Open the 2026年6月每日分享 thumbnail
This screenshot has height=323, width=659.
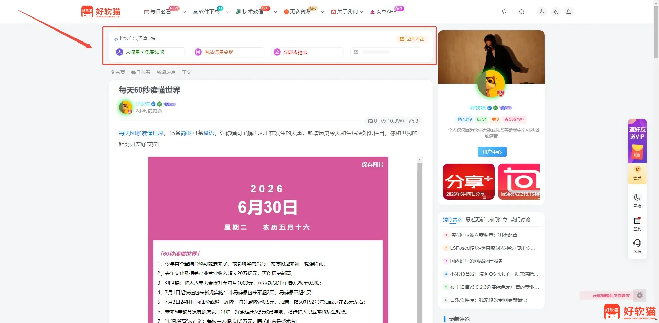(x=469, y=181)
